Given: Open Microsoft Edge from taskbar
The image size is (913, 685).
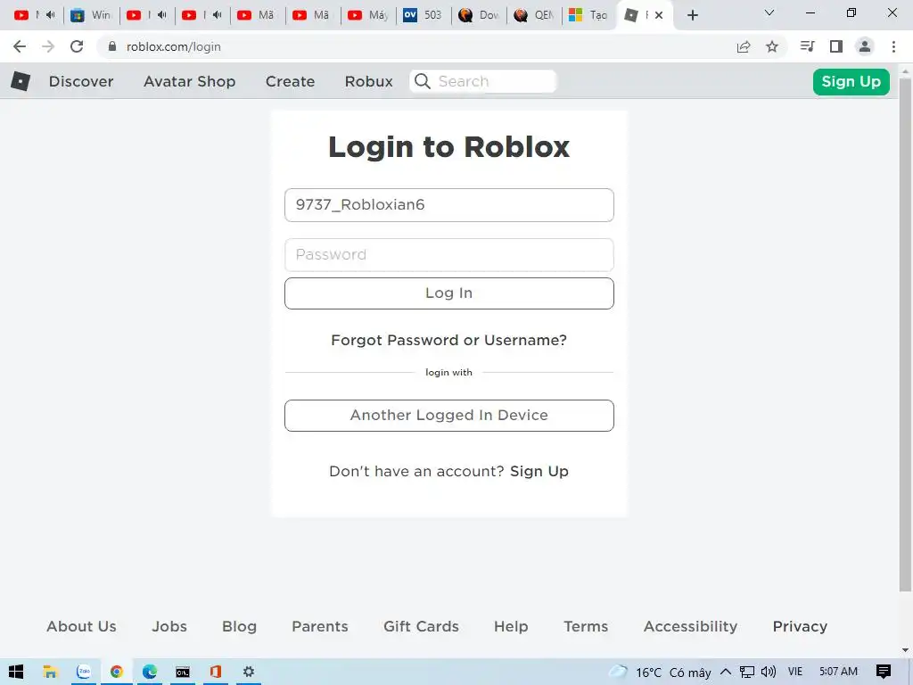Looking at the screenshot, I should (x=150, y=672).
